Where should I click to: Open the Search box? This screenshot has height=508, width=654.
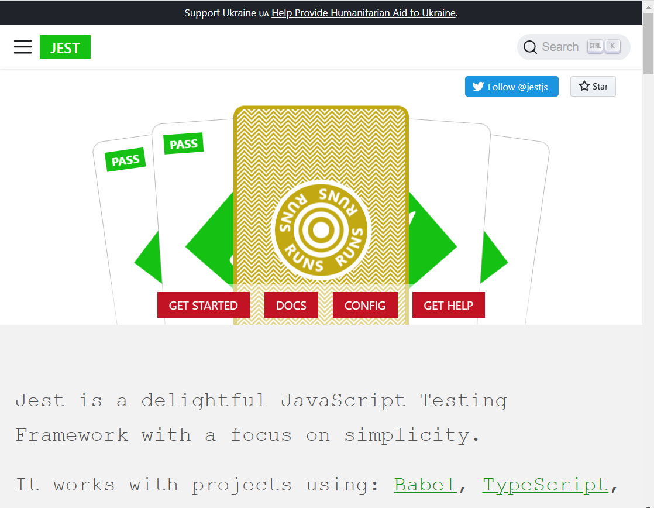click(x=573, y=47)
